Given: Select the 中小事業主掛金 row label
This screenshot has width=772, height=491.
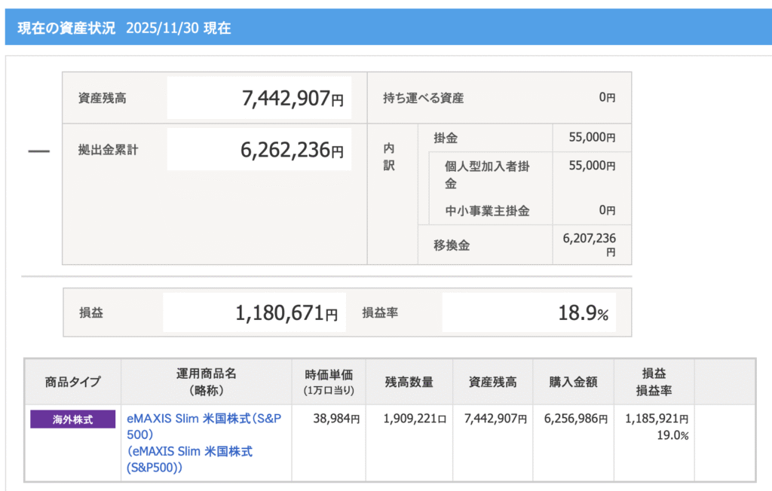Looking at the screenshot, I should point(487,212).
